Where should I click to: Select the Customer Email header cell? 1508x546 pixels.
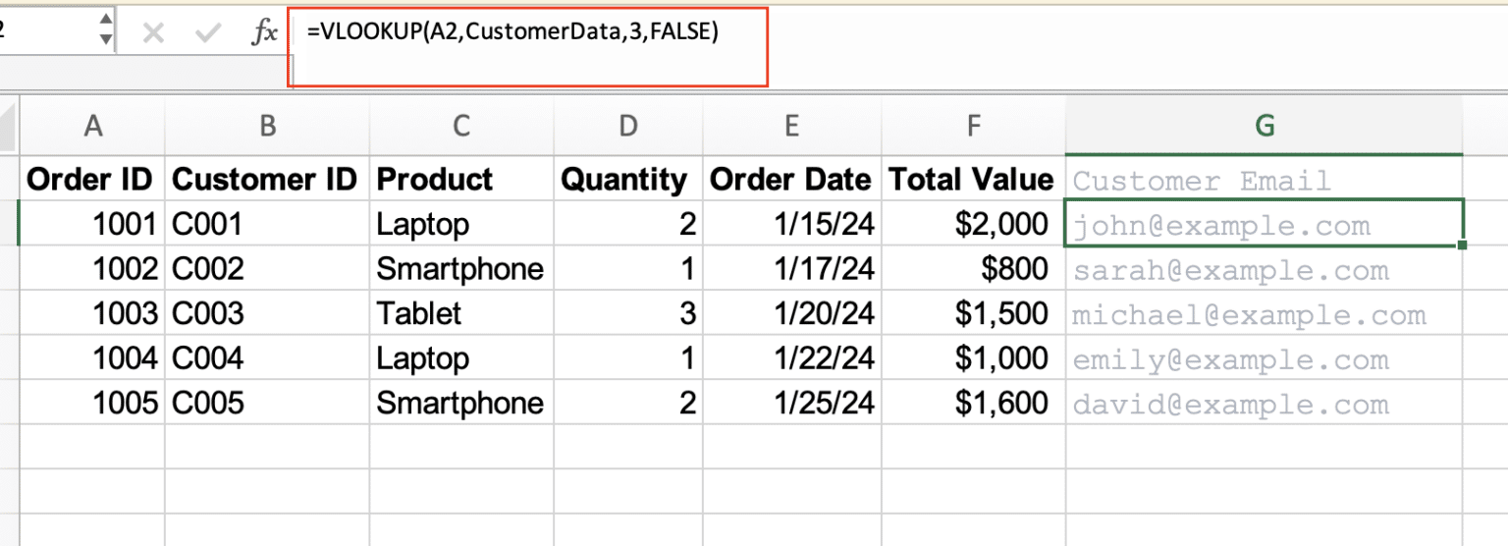(1265, 179)
